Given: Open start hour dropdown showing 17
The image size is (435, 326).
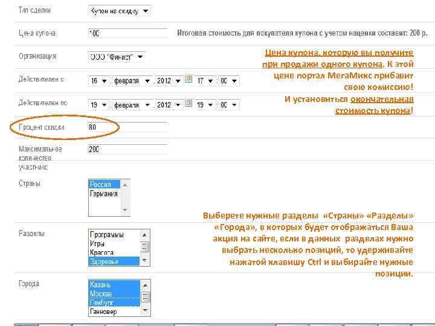Looking at the screenshot, I should (205, 81).
